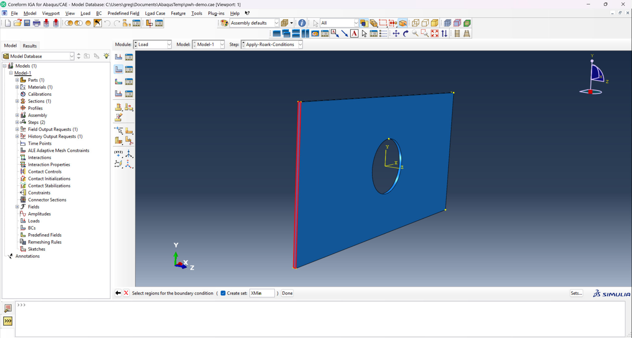Click the Pan View tool
This screenshot has height=338, width=632.
tap(396, 33)
